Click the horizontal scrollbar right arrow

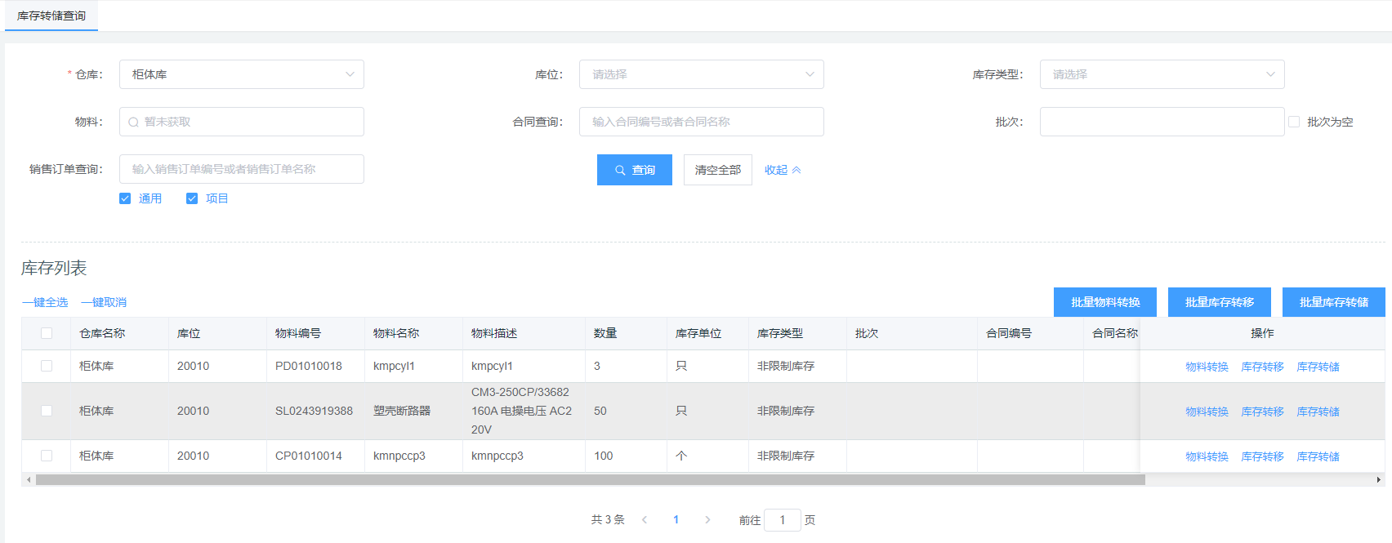tap(1378, 480)
